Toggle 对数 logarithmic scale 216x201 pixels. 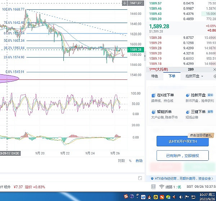121,161
